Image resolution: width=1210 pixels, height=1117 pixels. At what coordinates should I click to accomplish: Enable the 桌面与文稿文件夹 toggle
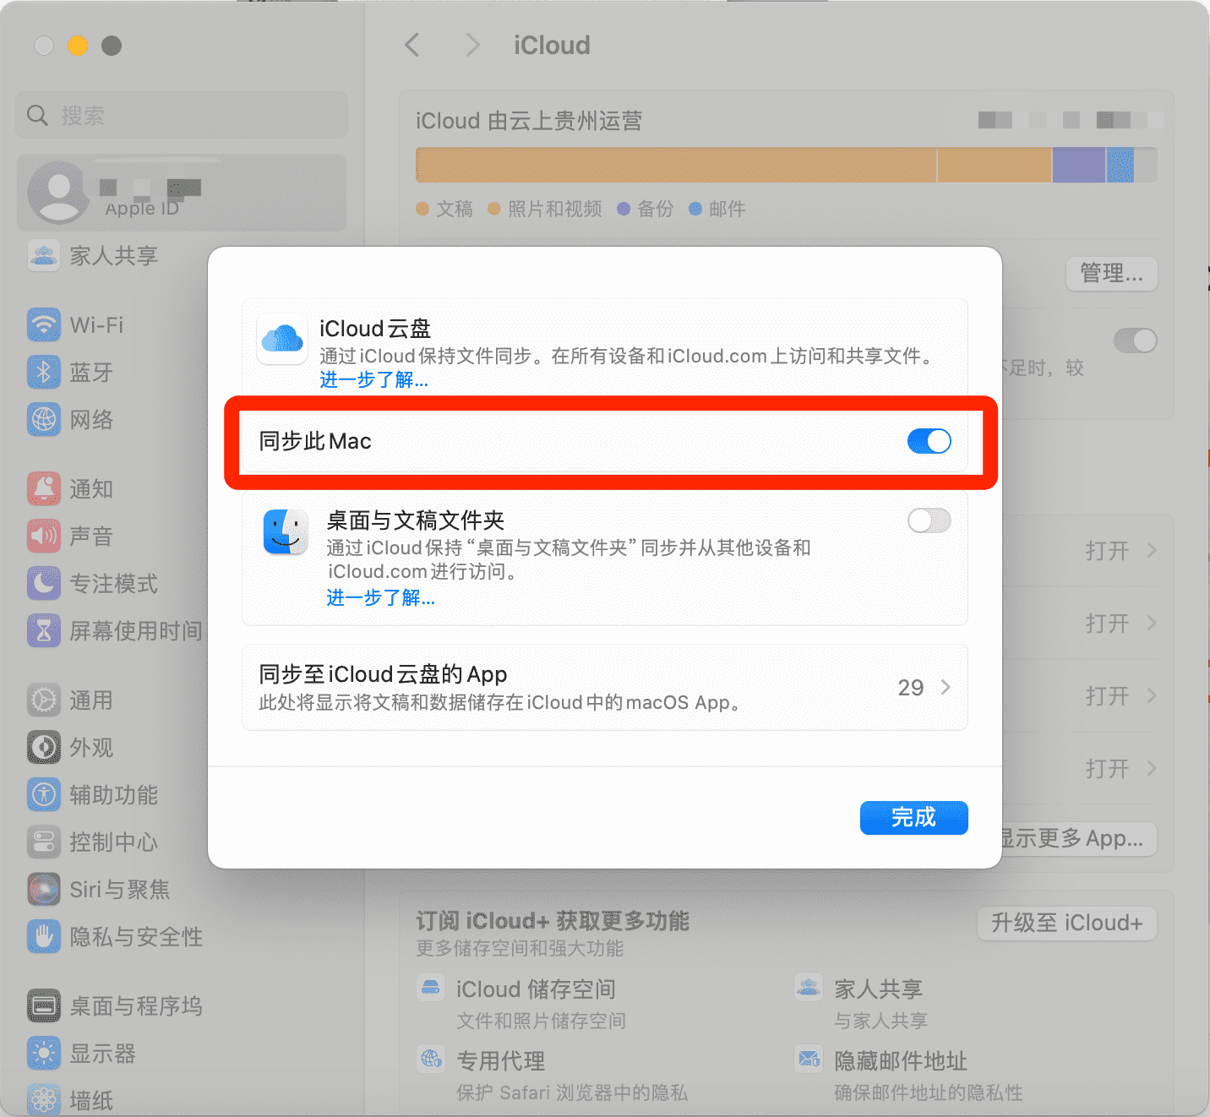[x=929, y=520]
